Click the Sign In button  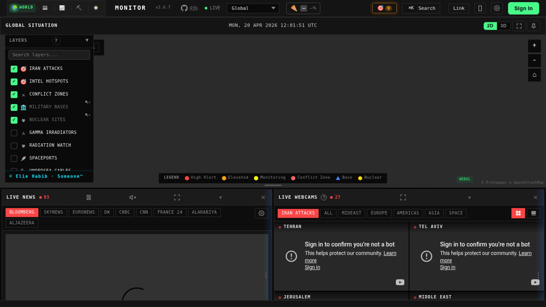[x=523, y=8]
